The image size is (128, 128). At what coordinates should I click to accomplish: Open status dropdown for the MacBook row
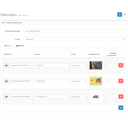click(x=79, y=97)
